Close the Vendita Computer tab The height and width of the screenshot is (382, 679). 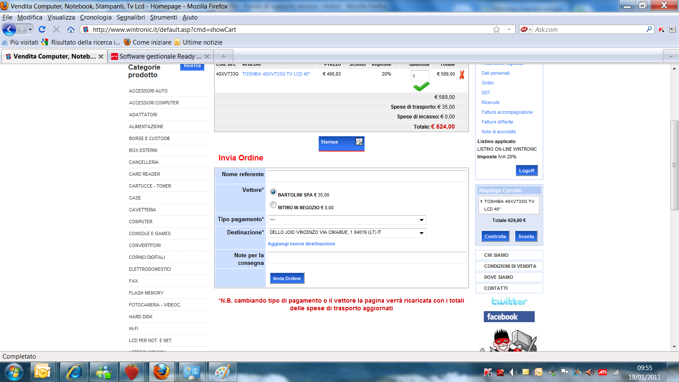pos(101,56)
